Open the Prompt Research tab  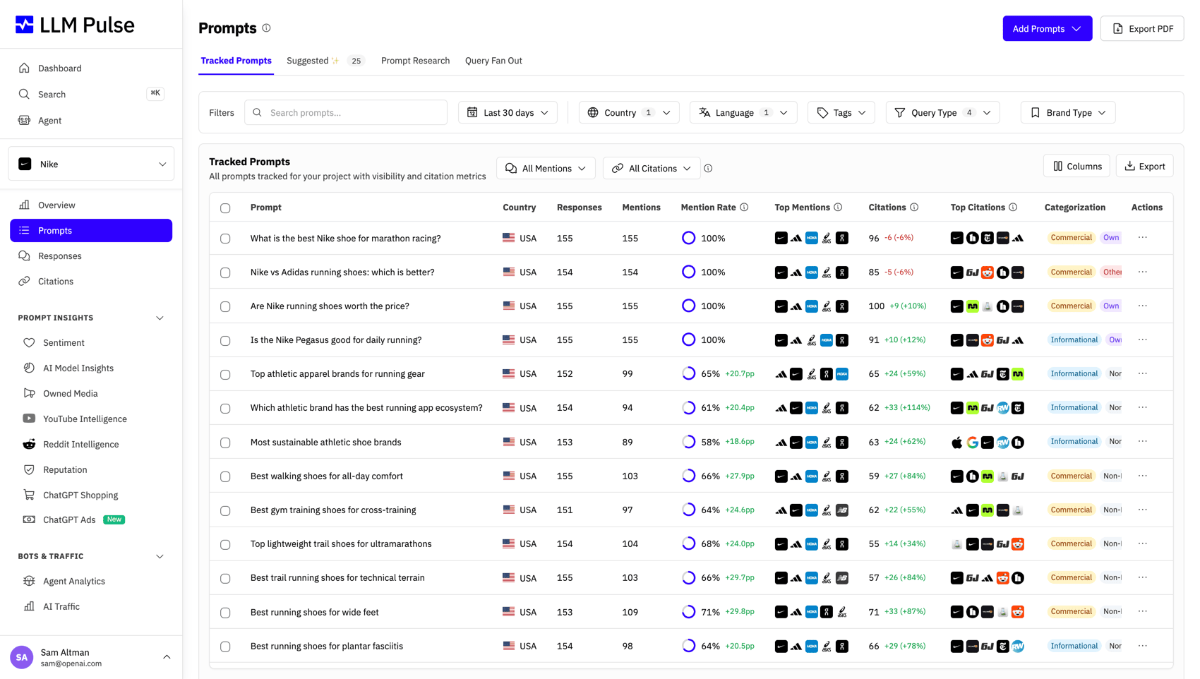pyautogui.click(x=415, y=61)
